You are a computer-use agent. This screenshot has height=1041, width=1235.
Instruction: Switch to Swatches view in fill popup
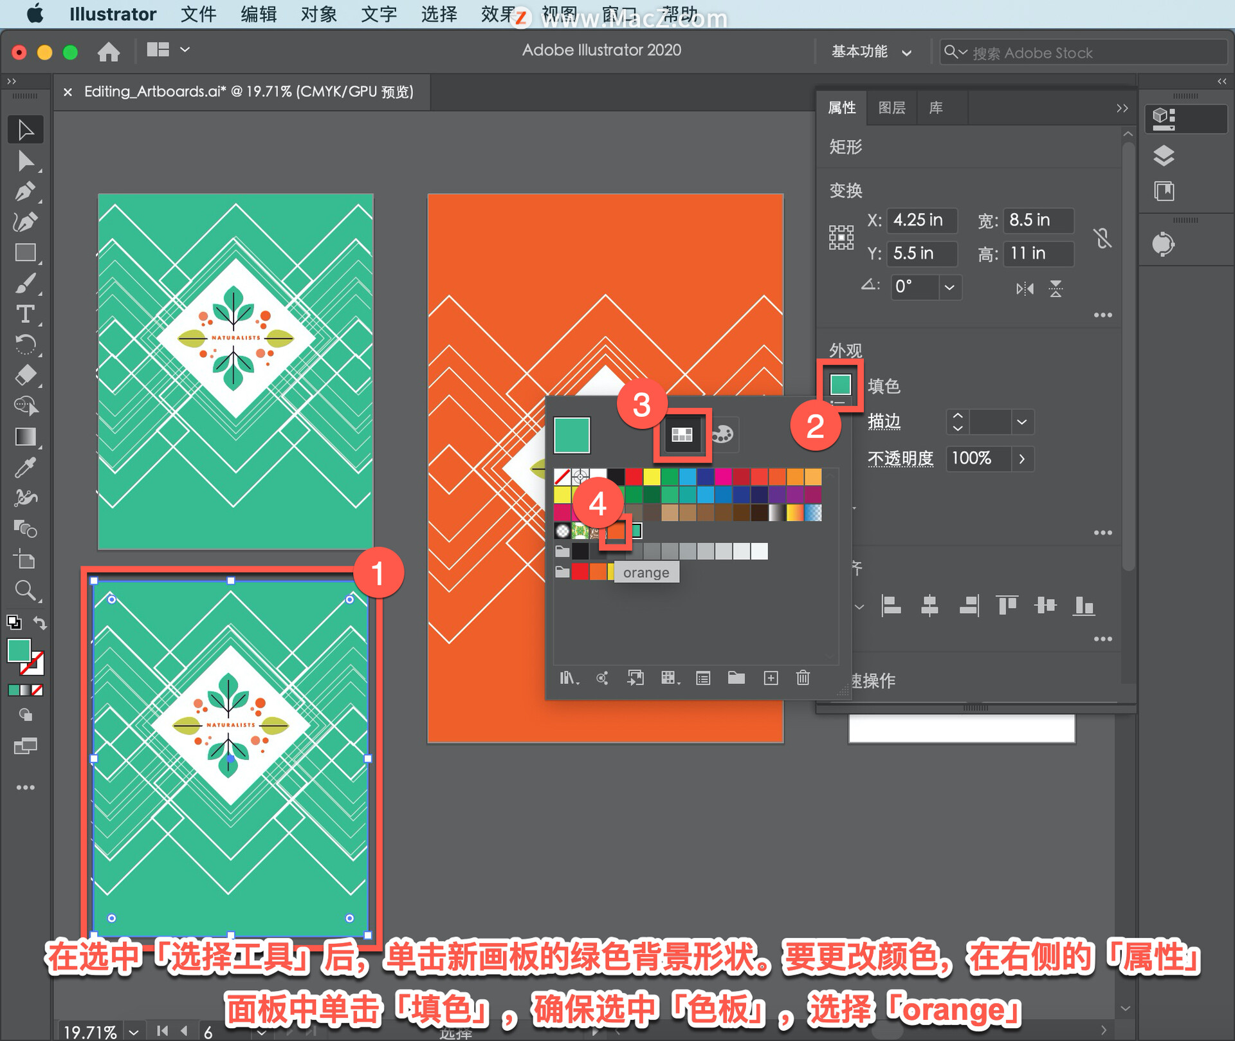(x=682, y=435)
